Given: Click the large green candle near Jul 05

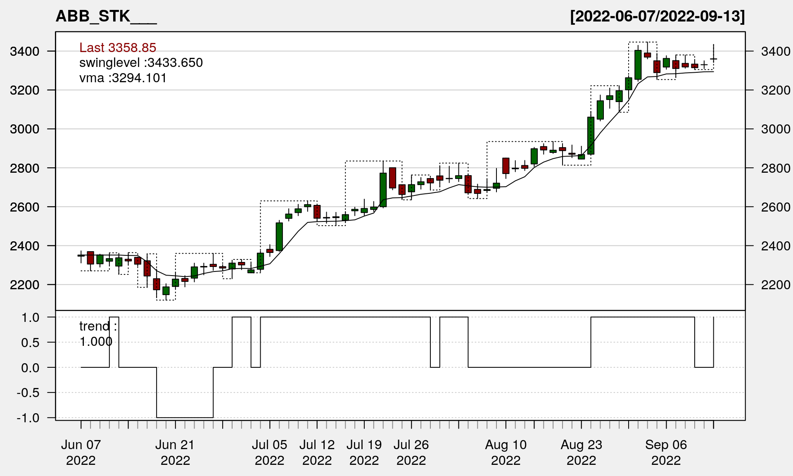Looking at the screenshot, I should click(x=279, y=236).
